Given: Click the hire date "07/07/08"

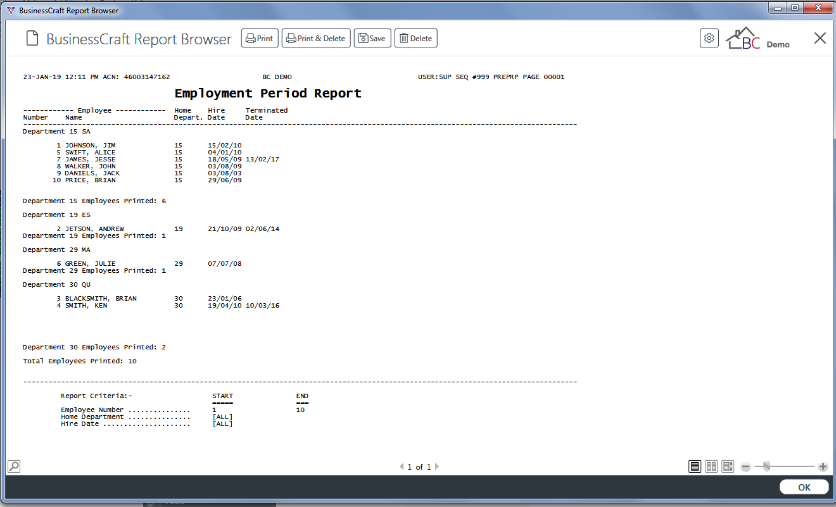Looking at the screenshot, I should (225, 264).
